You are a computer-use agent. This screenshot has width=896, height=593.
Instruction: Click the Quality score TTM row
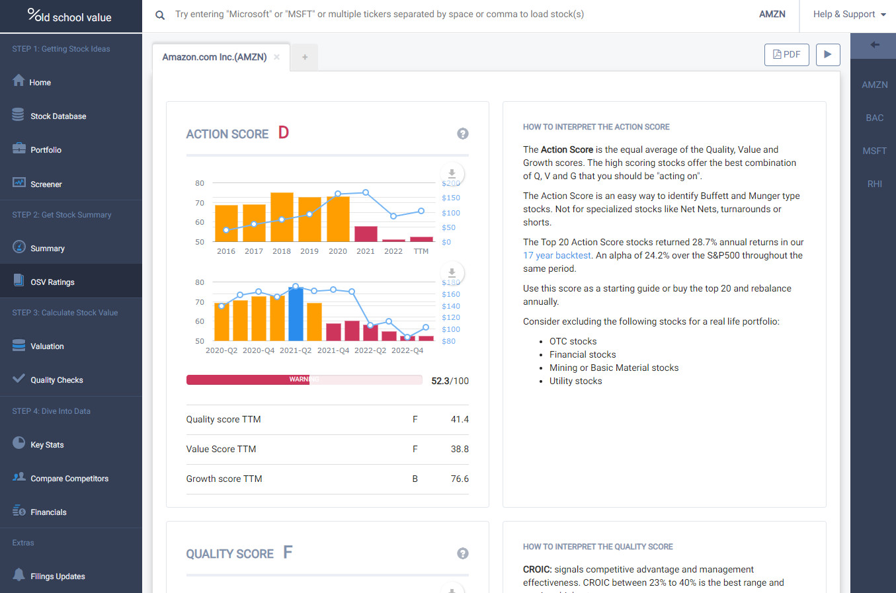point(327,419)
